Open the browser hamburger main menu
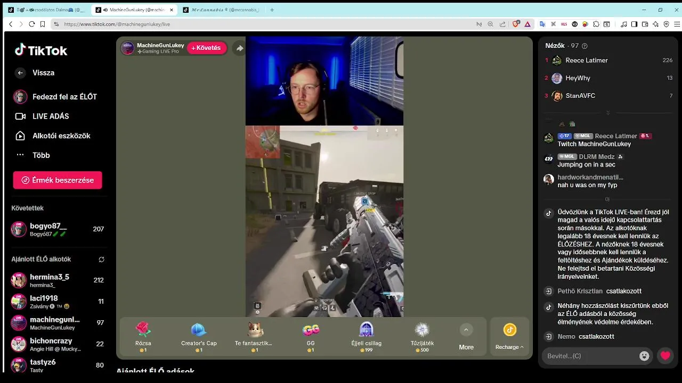 [x=677, y=24]
